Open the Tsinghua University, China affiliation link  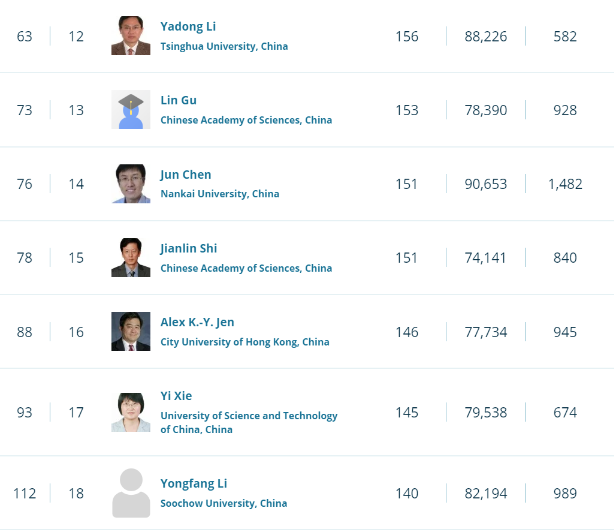click(x=224, y=46)
